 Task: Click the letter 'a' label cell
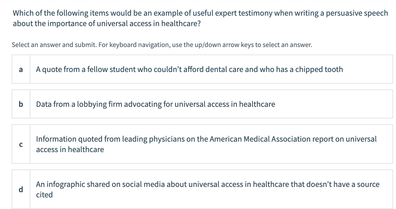point(20,69)
